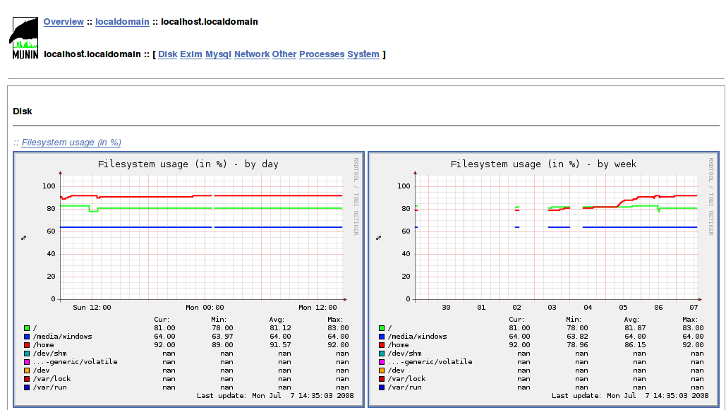Screen dimensions: 726x410
Task: Open the Other category link
Action: tap(284, 54)
